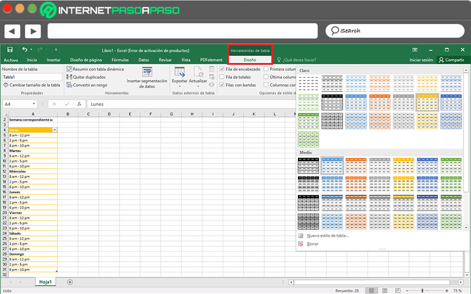Expand the Name Box dropdown arrow
The width and height of the screenshot is (471, 294).
pos(34,104)
